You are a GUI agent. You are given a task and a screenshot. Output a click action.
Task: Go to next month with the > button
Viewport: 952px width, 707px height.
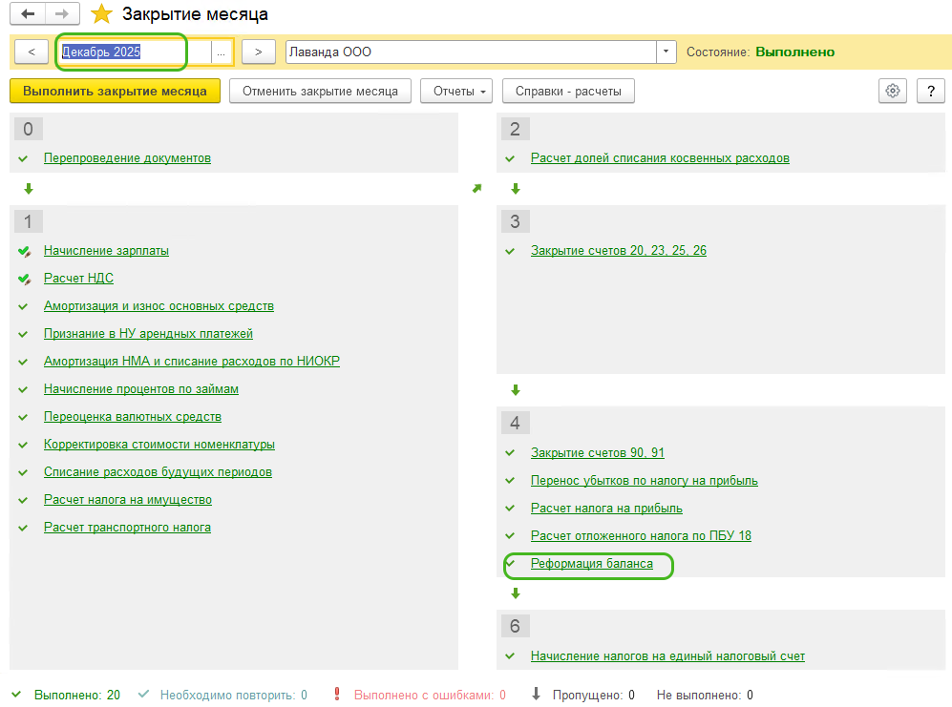259,52
